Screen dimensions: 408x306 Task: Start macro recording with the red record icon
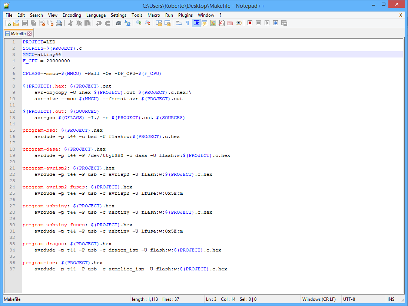coord(250,23)
